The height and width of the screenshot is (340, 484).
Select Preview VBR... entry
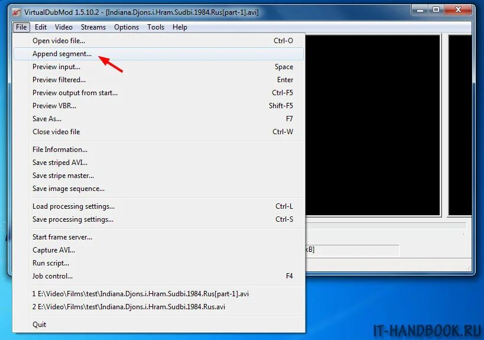tap(158, 106)
